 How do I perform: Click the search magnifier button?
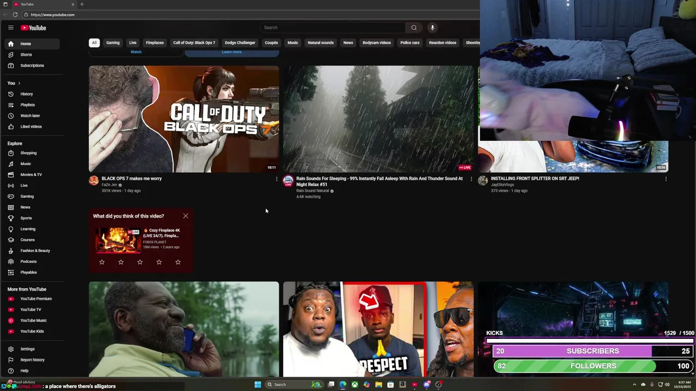[414, 28]
